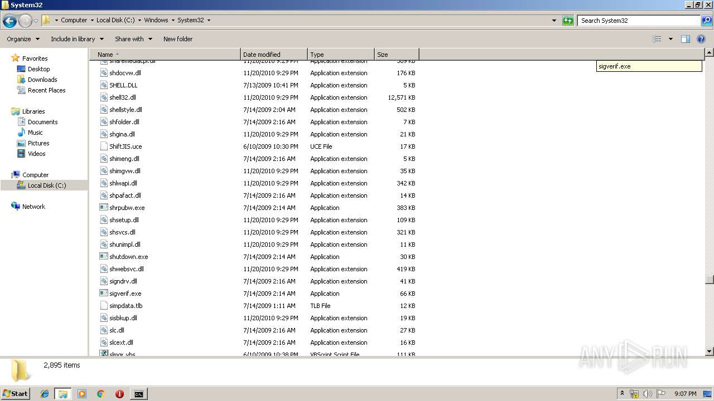Click Windows breadcrumb in address bar
Viewport: 714px width, 401px height.
coord(156,20)
